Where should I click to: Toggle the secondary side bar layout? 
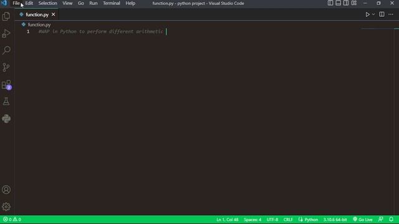[x=346, y=3]
